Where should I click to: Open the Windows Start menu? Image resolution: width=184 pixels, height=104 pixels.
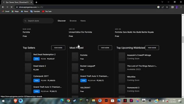tap(3, 101)
